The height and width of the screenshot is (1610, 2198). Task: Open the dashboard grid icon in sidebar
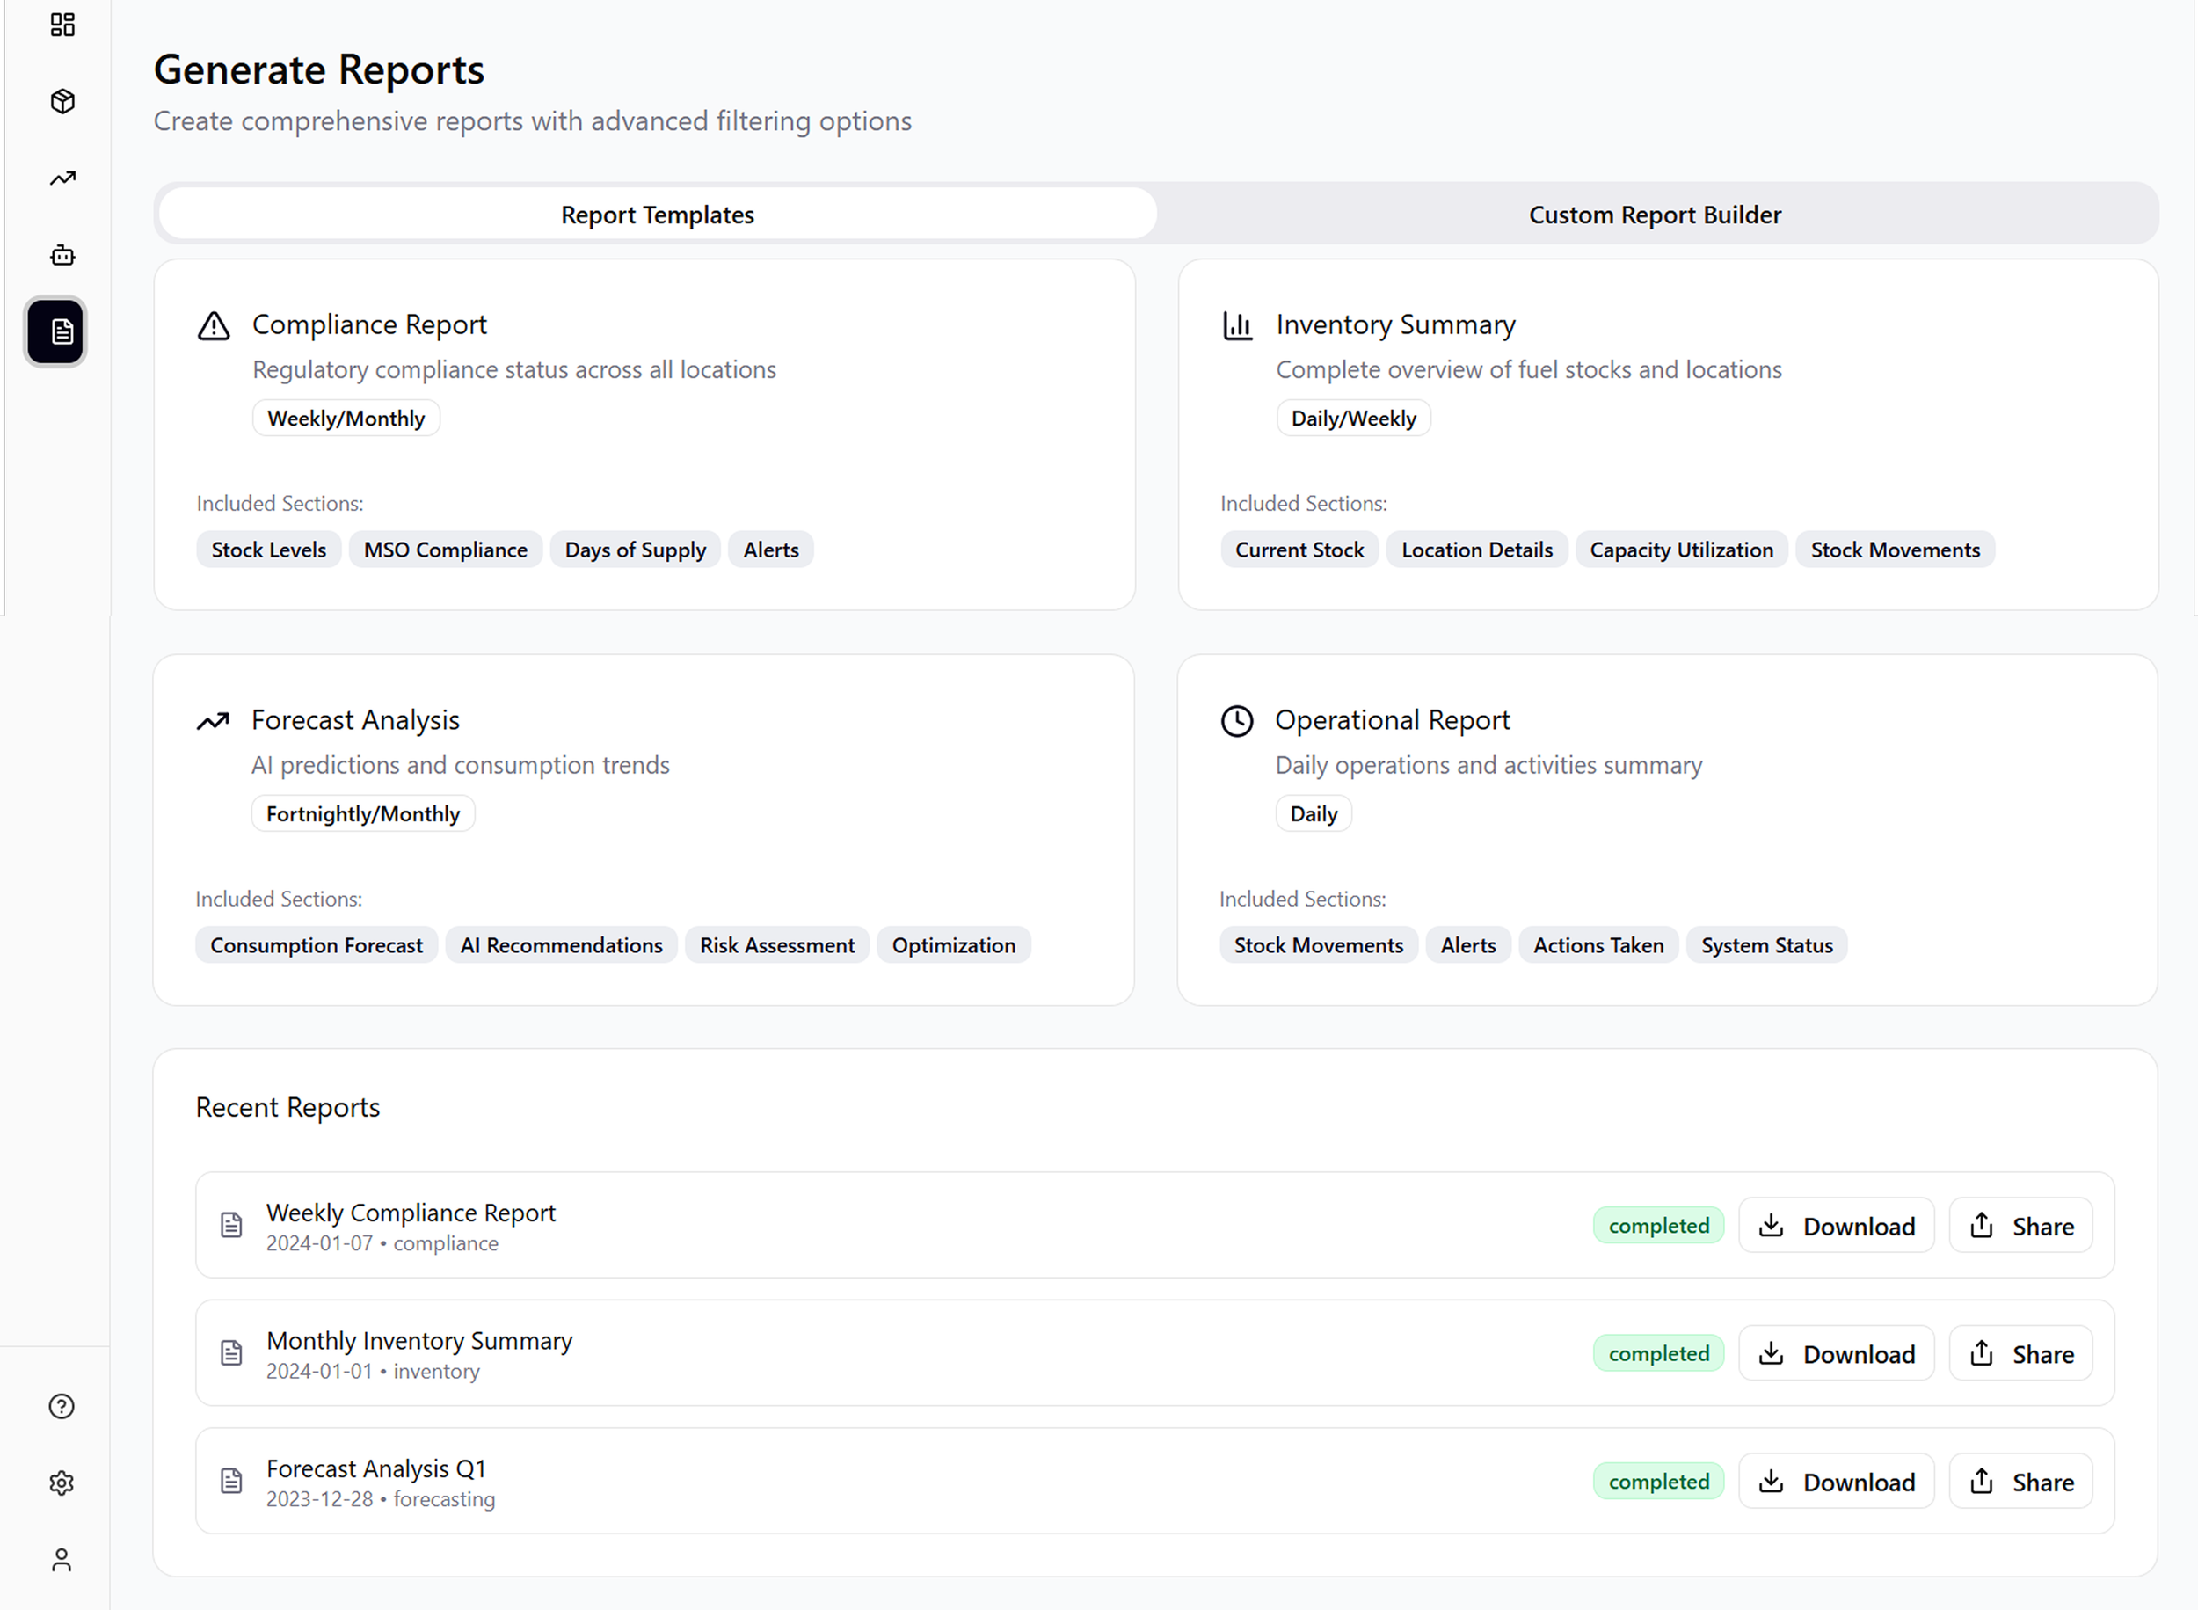point(62,25)
